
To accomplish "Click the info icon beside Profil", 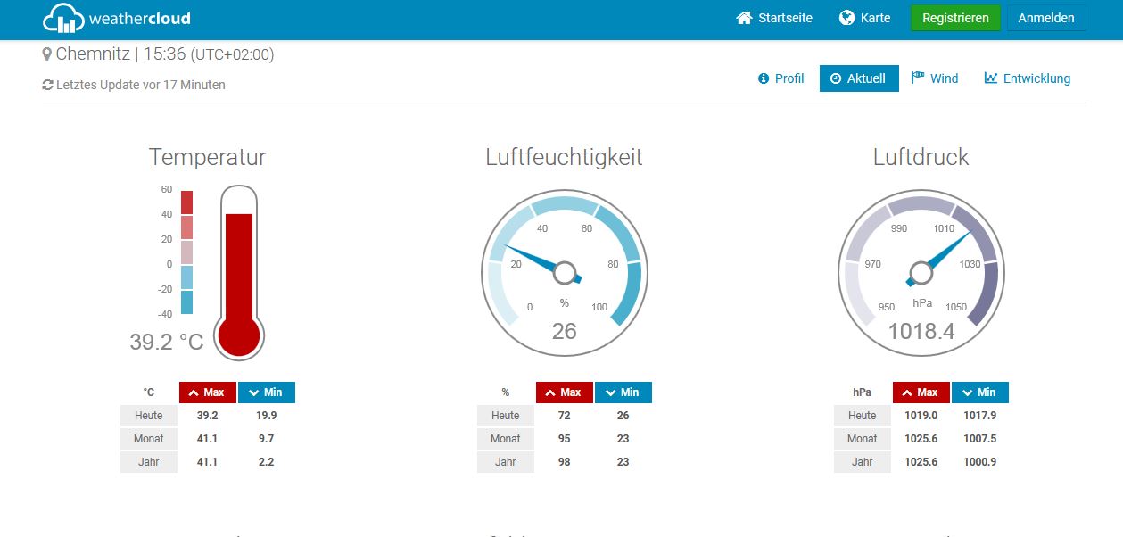I will click(764, 78).
